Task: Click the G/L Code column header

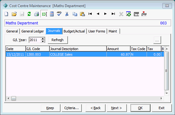Action: (38, 49)
